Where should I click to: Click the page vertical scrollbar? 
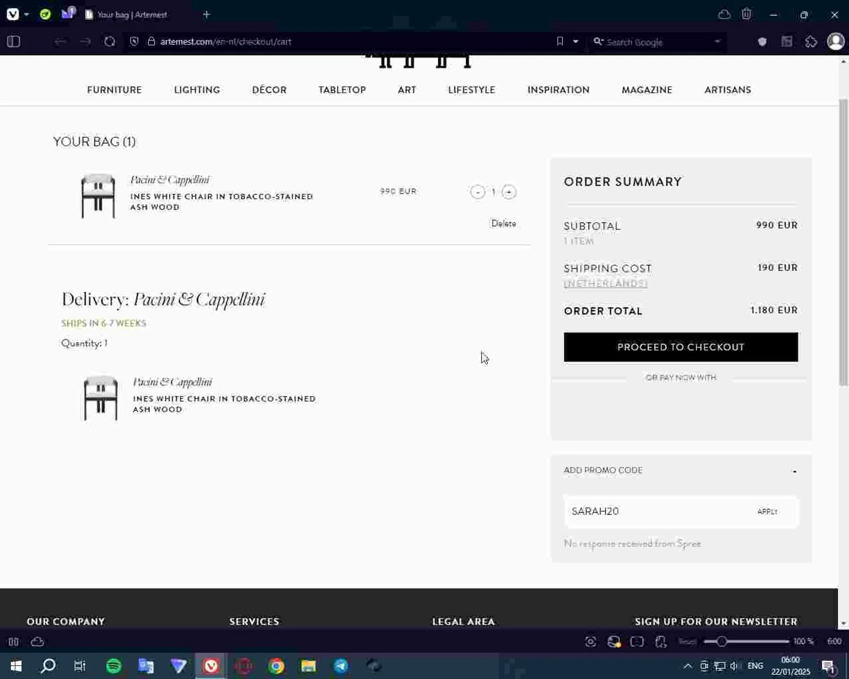click(x=843, y=243)
